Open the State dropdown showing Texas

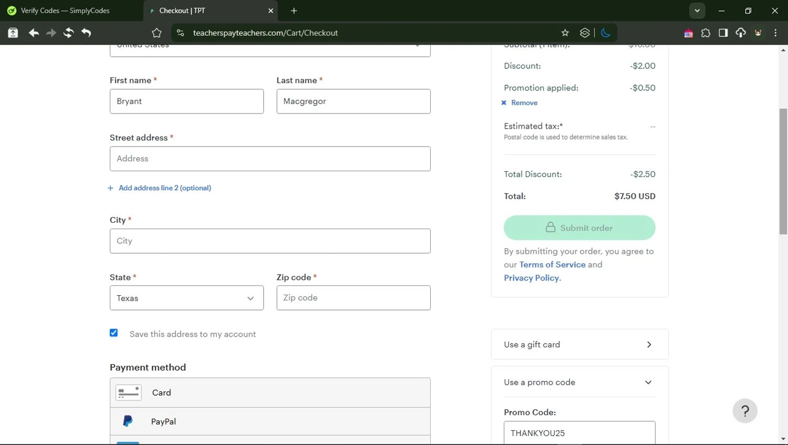(x=186, y=298)
